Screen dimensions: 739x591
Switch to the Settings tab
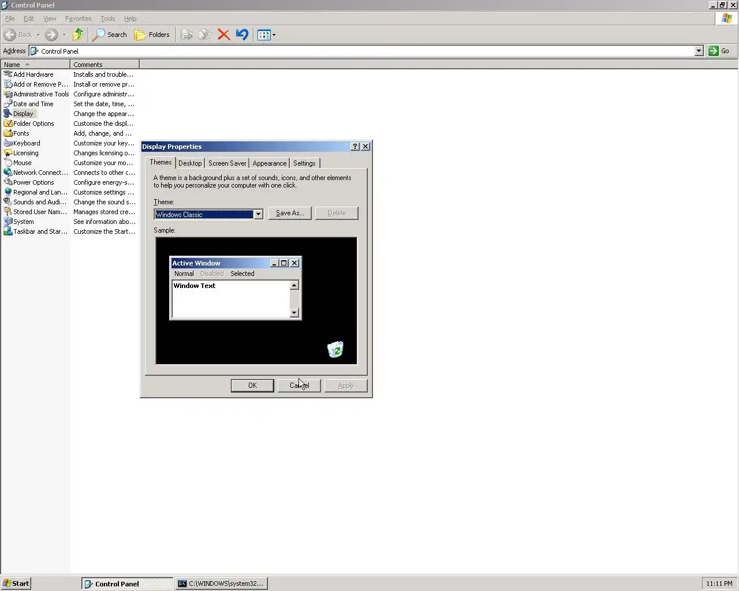click(x=304, y=163)
